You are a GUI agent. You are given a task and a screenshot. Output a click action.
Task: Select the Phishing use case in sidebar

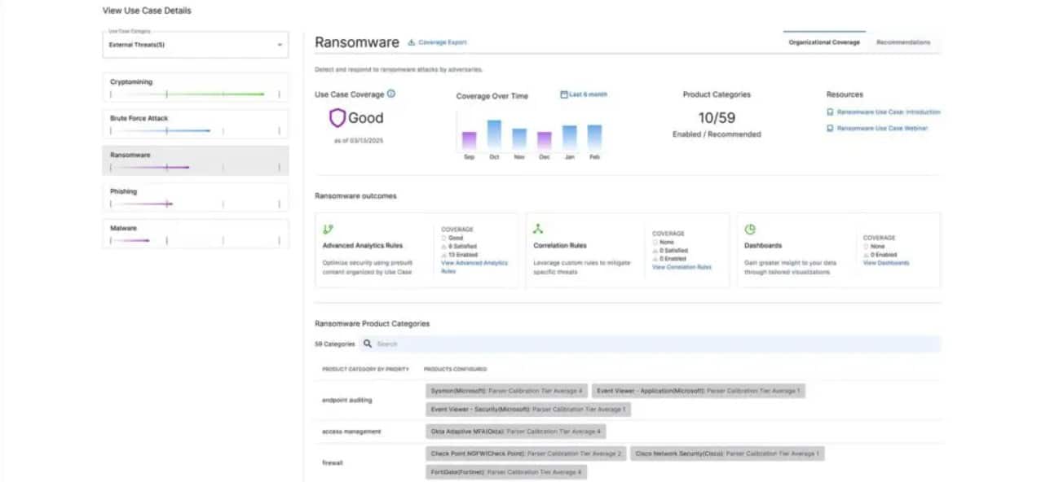[196, 197]
